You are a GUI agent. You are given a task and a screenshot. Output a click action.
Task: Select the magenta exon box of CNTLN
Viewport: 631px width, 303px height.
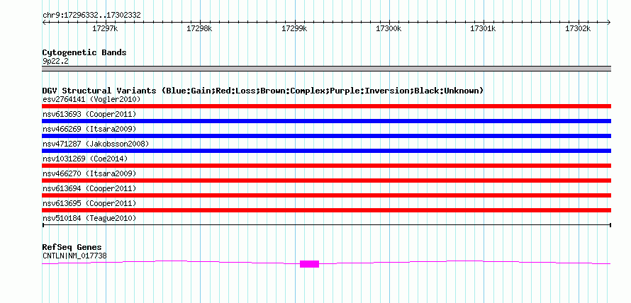click(309, 264)
